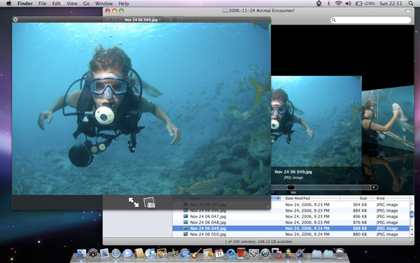
Task: Open the File menu
Action: click(x=42, y=4)
